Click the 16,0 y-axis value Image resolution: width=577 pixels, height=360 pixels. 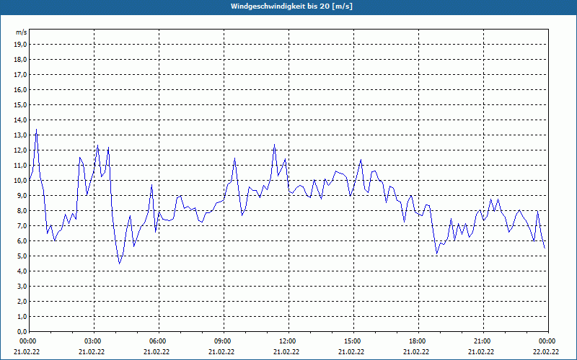(x=21, y=89)
